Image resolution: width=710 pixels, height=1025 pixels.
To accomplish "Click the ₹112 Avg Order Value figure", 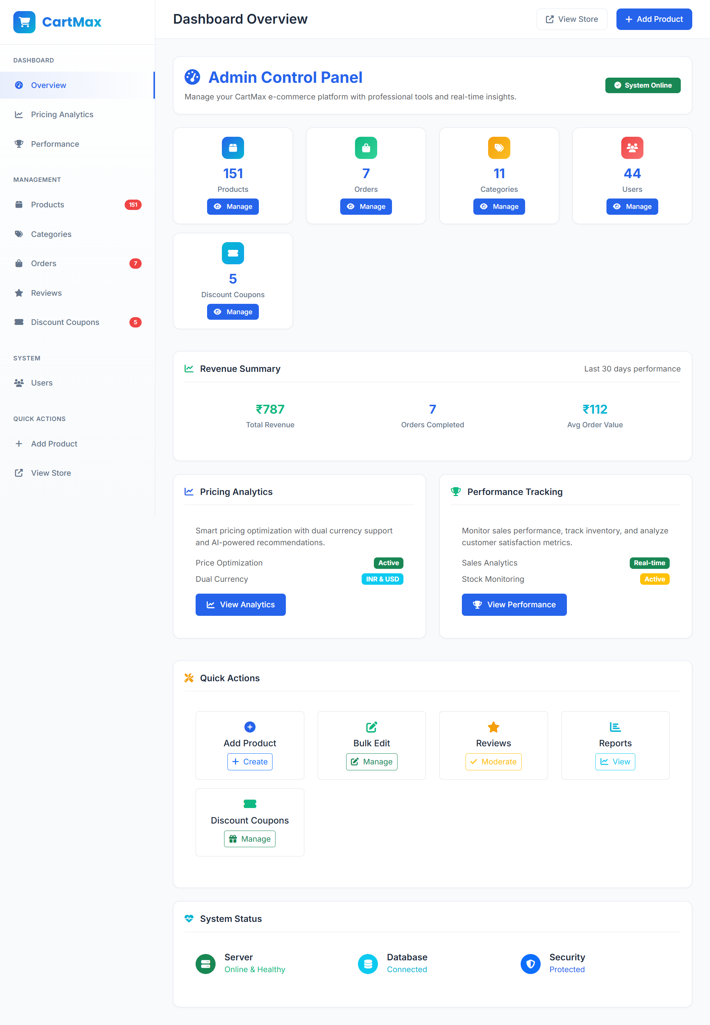I will point(595,409).
